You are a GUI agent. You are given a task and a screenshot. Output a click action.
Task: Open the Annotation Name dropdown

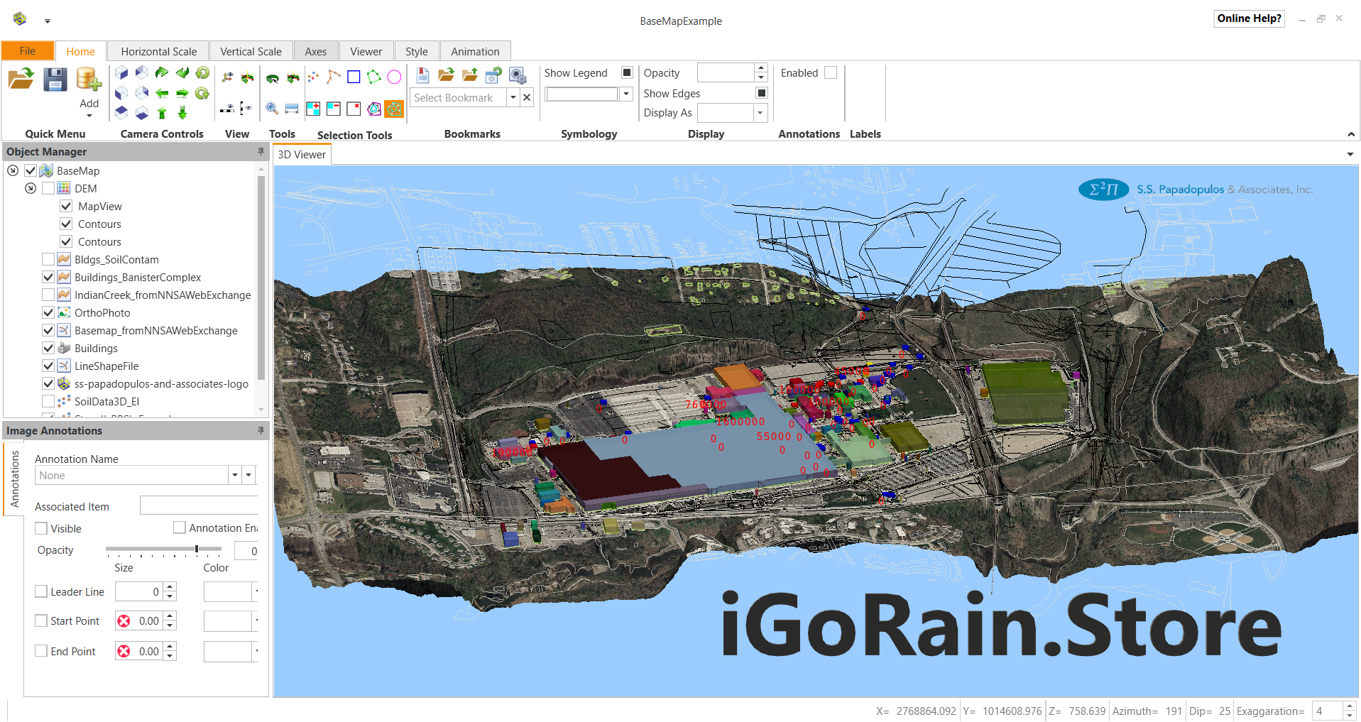(x=234, y=475)
